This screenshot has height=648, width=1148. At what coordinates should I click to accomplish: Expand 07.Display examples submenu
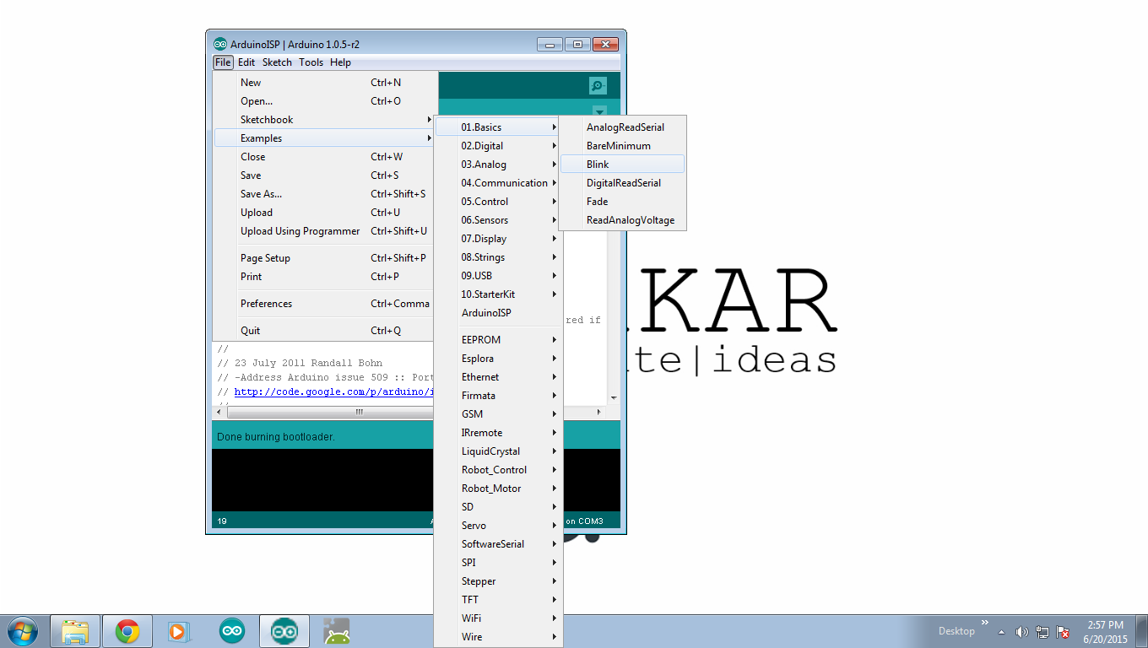click(x=498, y=239)
